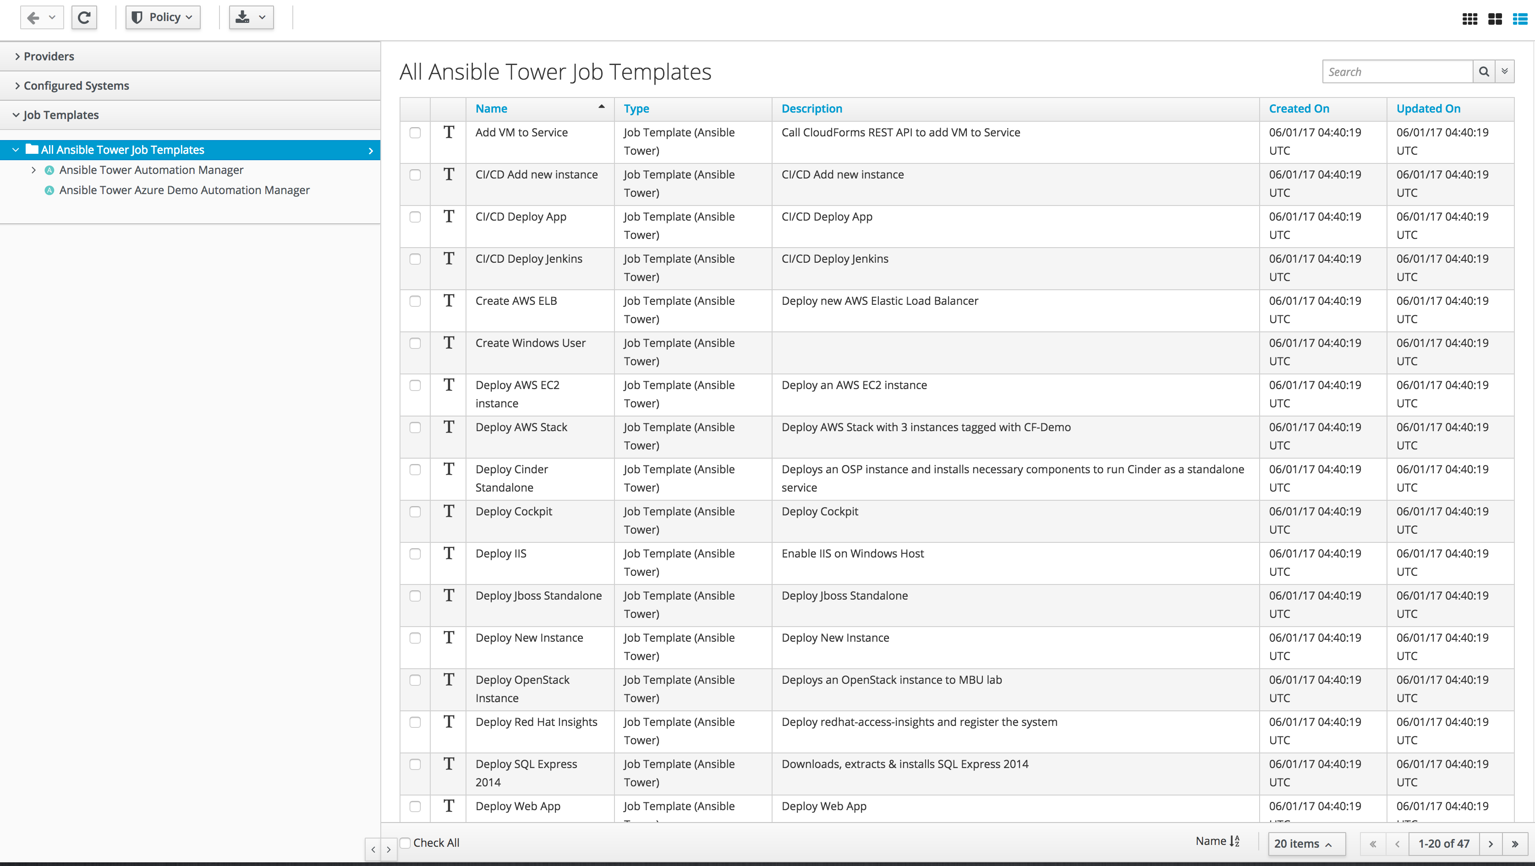1535x866 pixels.
Task: Reload the current page with refresh icon
Action: click(84, 17)
